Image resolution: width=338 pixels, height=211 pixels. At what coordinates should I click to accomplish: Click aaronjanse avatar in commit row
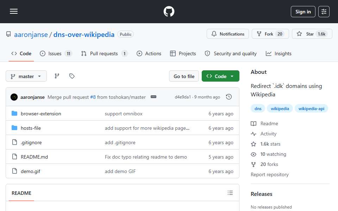14,97
